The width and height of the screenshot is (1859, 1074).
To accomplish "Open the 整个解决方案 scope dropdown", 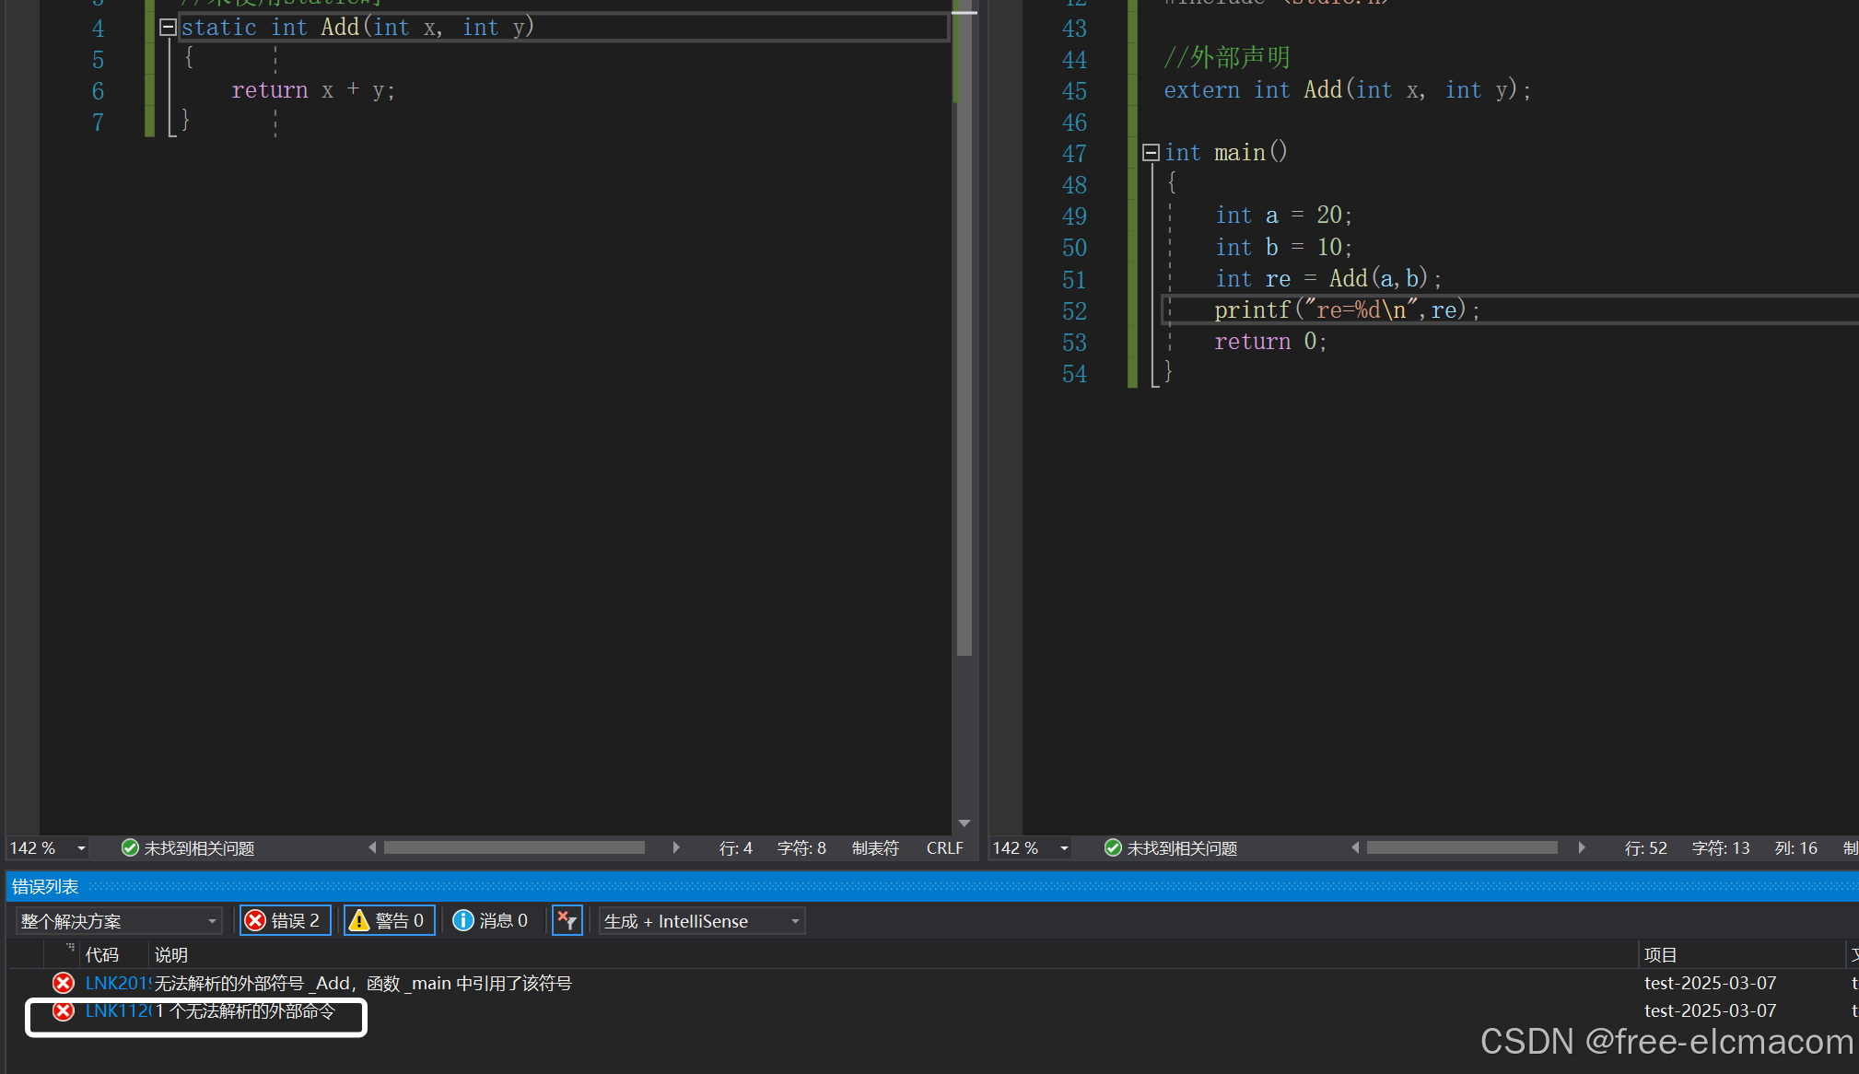I will [x=119, y=920].
